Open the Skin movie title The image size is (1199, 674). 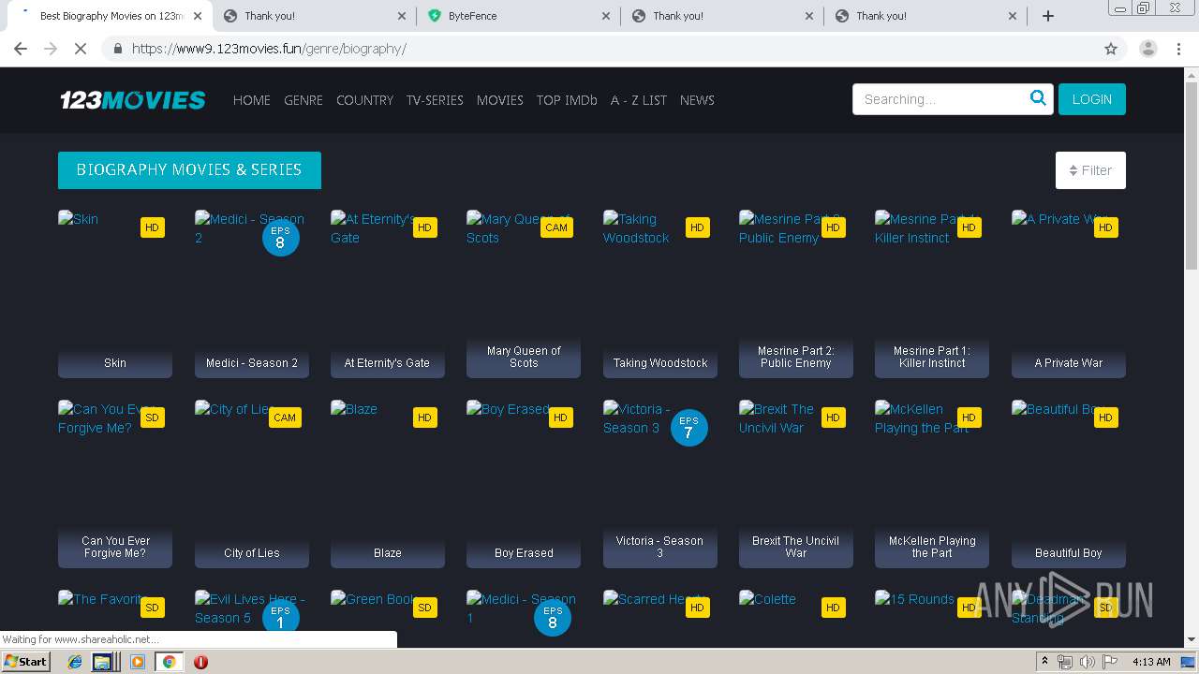click(115, 363)
